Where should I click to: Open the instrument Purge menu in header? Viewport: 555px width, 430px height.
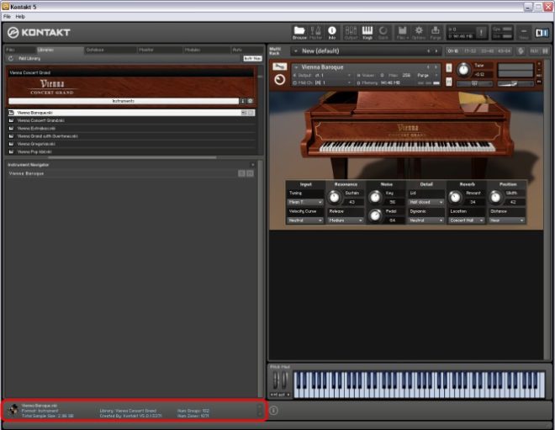425,76
